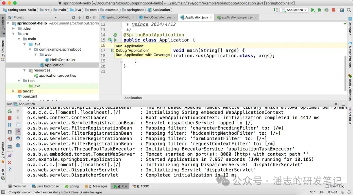353x195 pixels.
Task: Click the Exit icon in Run panel
Action: [x=9, y=138]
